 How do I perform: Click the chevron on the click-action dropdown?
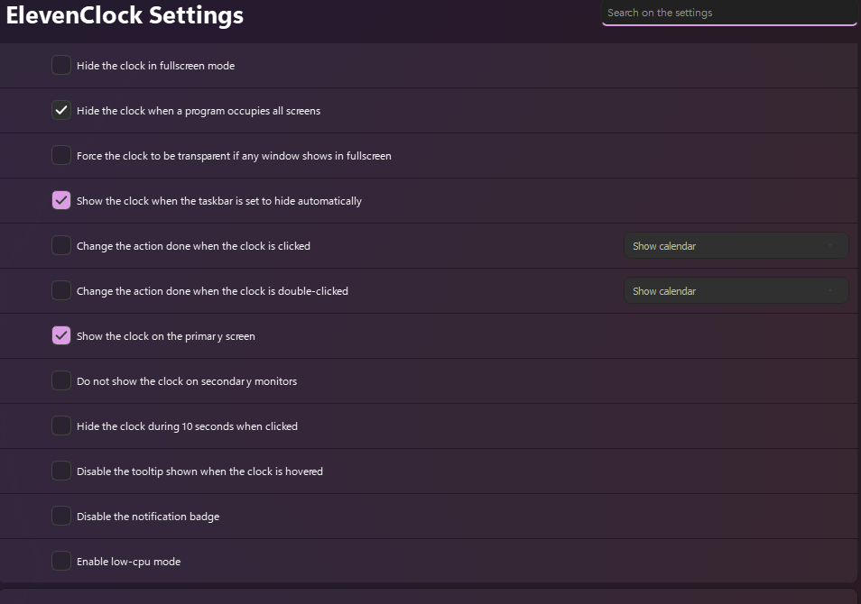tap(832, 245)
